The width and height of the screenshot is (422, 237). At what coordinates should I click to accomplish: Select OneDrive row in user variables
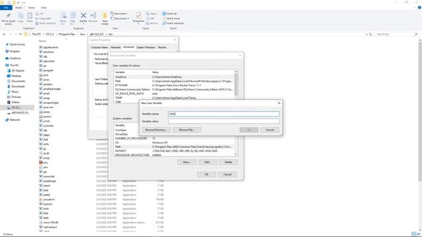click(174, 77)
